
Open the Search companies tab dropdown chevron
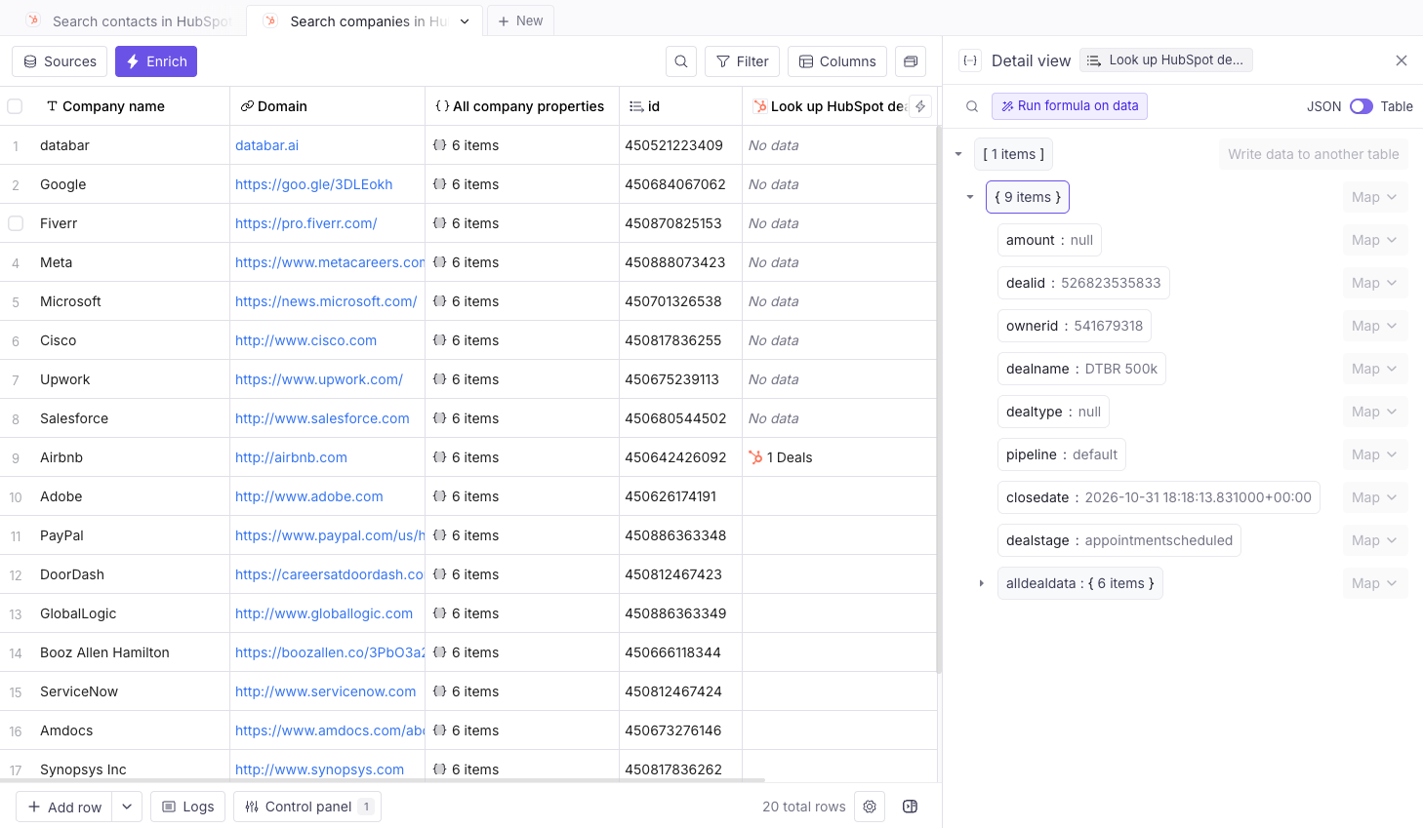point(465,21)
